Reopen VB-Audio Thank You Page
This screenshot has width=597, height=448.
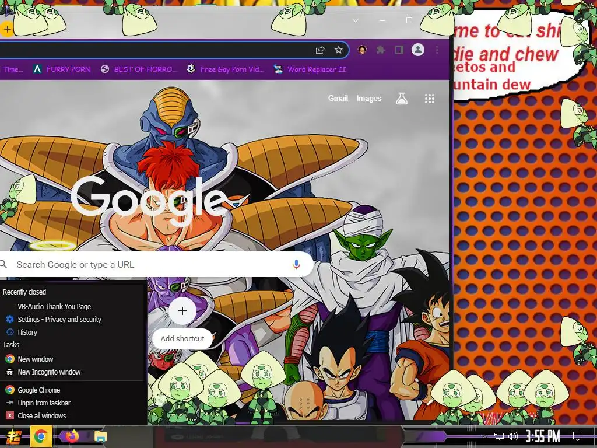click(x=54, y=306)
